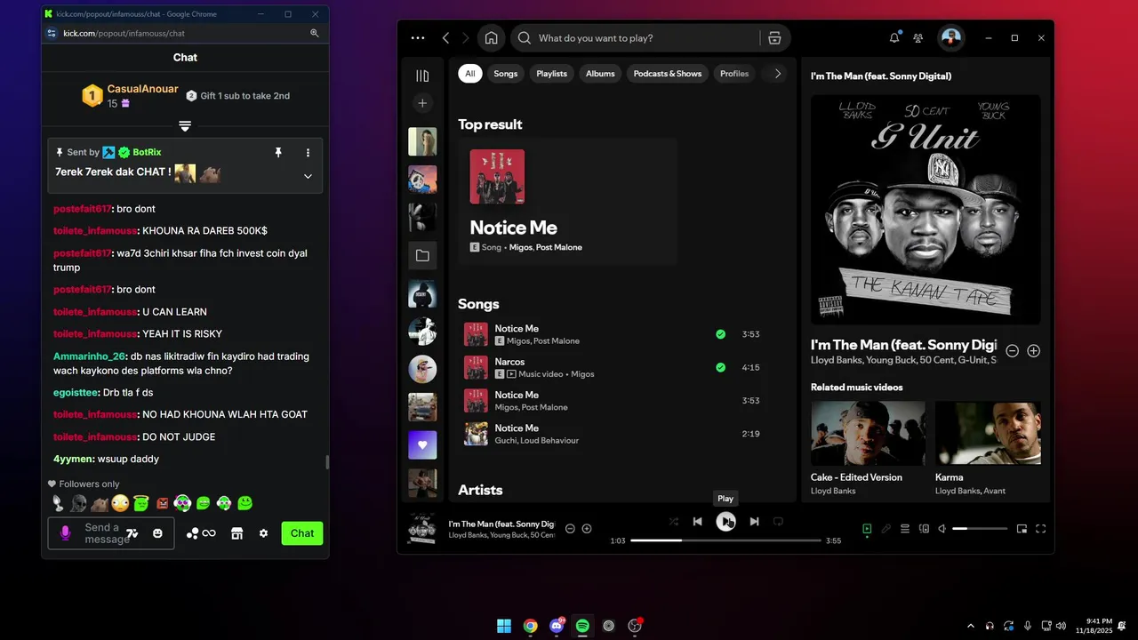Select the Songs filter chip

(506, 74)
